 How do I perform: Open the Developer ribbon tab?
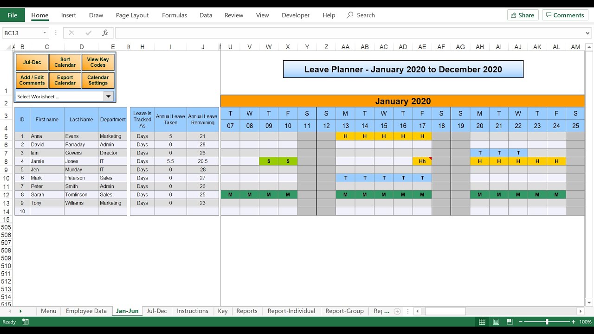click(296, 15)
